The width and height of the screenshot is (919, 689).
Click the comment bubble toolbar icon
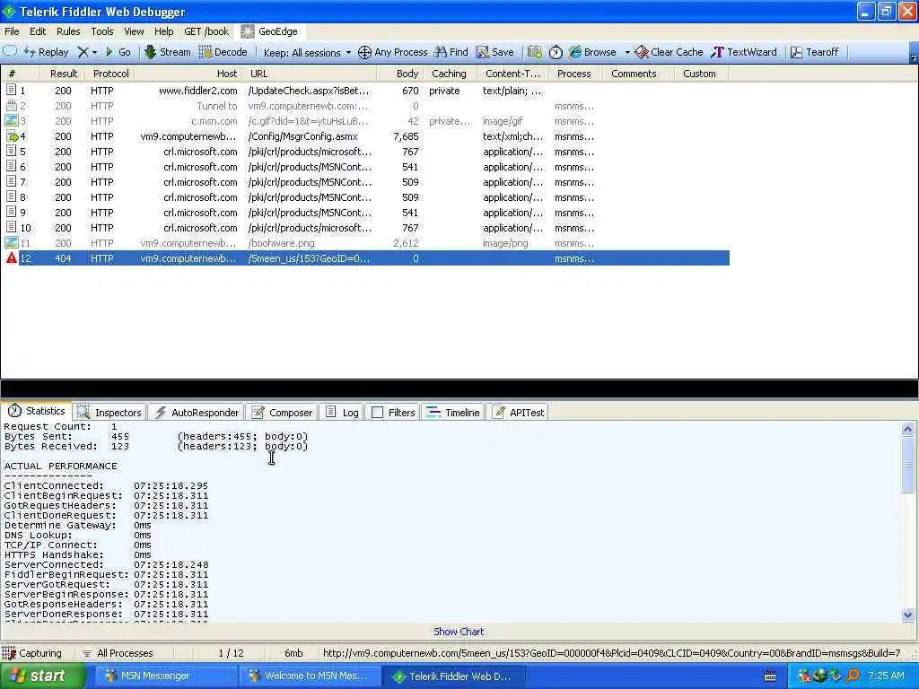pyautogui.click(x=10, y=51)
